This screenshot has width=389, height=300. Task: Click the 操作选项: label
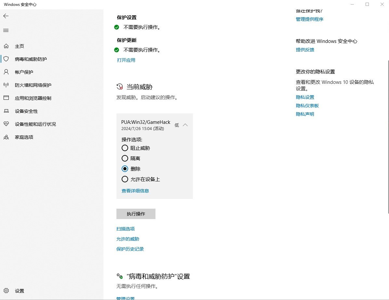point(132,139)
